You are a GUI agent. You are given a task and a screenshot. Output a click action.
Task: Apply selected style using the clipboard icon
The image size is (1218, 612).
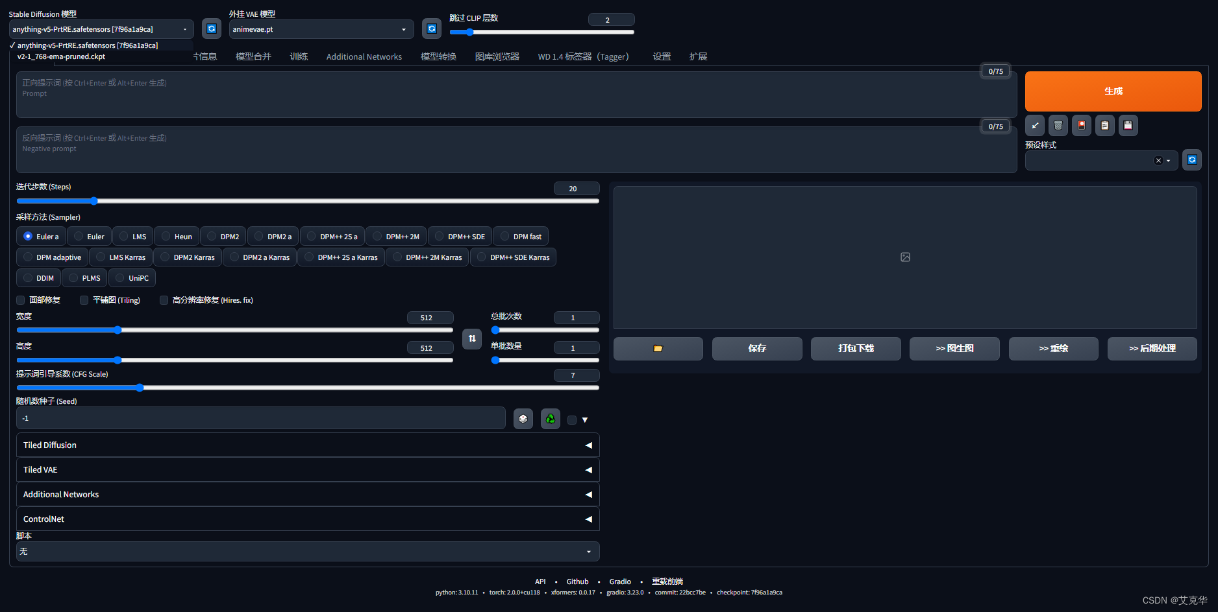(1105, 125)
